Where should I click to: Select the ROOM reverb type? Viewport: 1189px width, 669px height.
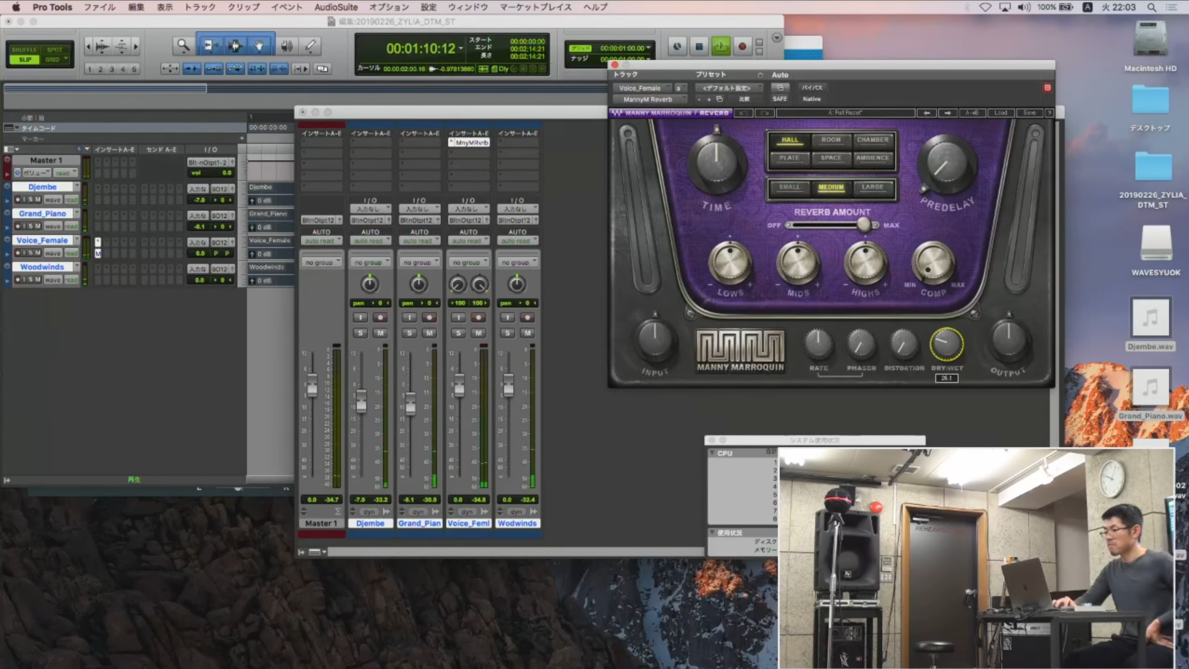(x=831, y=140)
